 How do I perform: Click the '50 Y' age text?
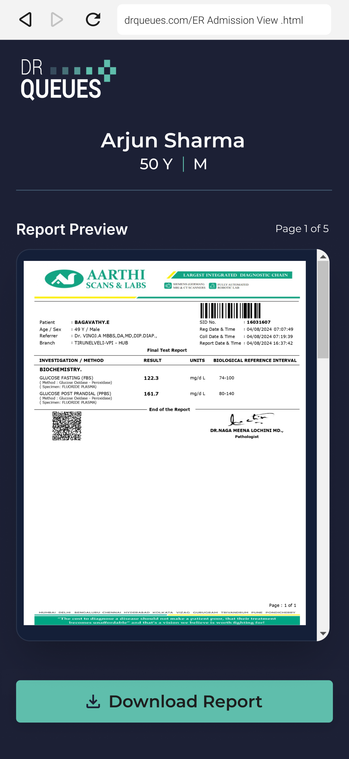pyautogui.click(x=156, y=164)
